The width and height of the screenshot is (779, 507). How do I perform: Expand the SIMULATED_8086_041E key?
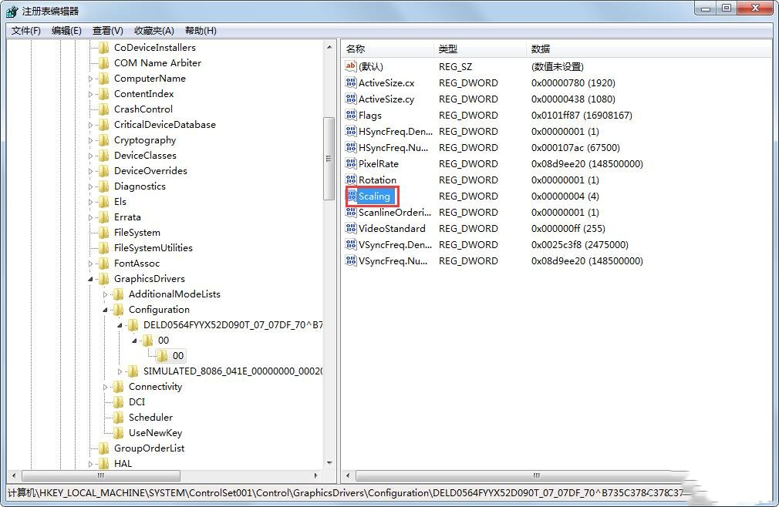click(120, 371)
